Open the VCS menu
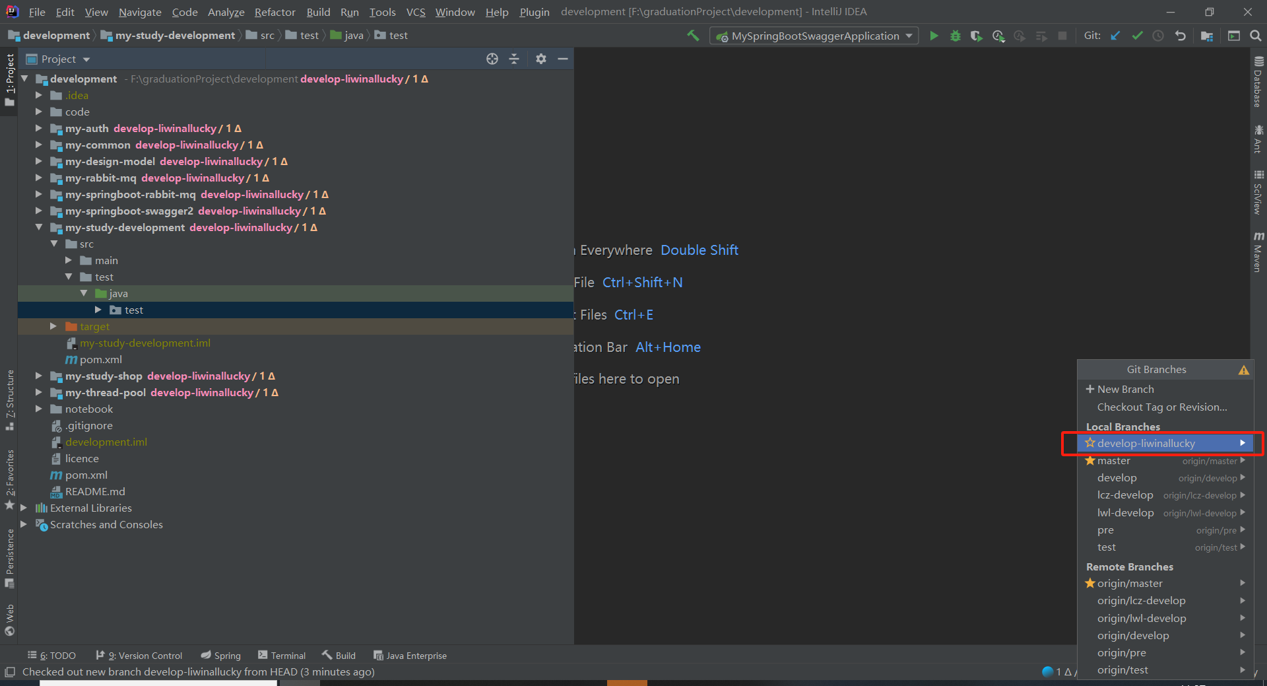This screenshot has width=1267, height=686. pos(416,12)
